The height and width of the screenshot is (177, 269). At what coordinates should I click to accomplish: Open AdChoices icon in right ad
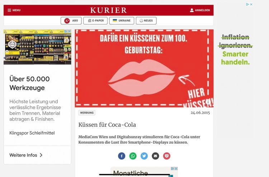[x=247, y=4]
